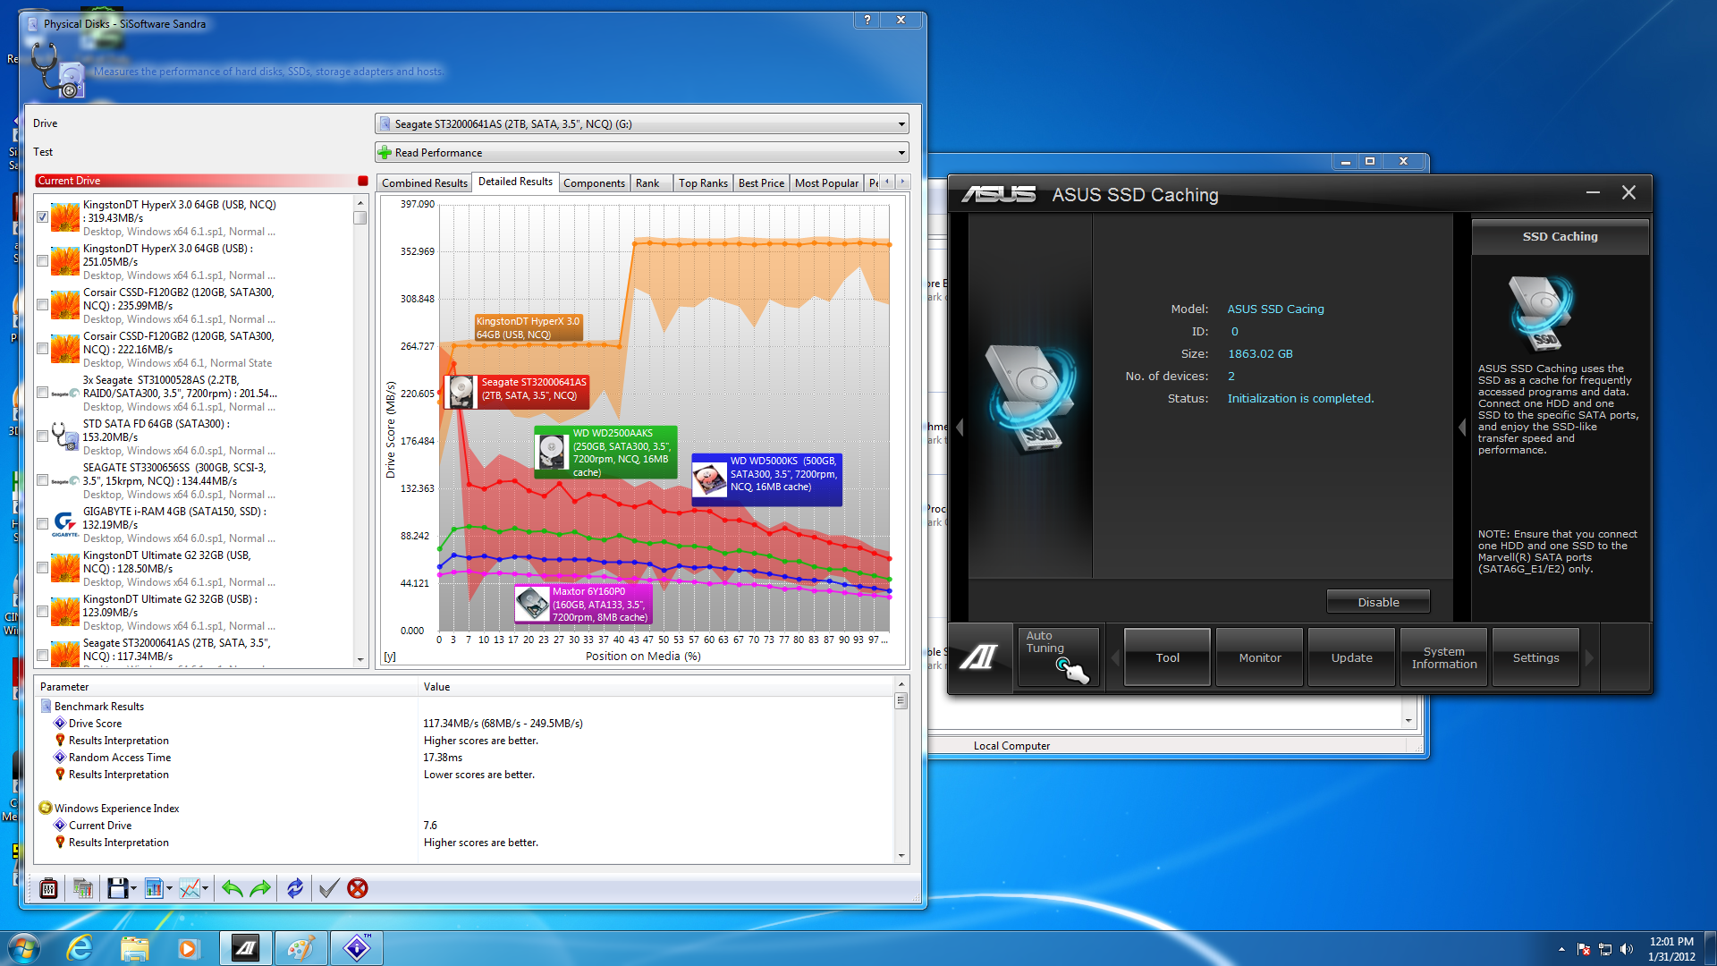This screenshot has width=1717, height=966.
Task: Go back with the green left arrow
Action: point(232,888)
